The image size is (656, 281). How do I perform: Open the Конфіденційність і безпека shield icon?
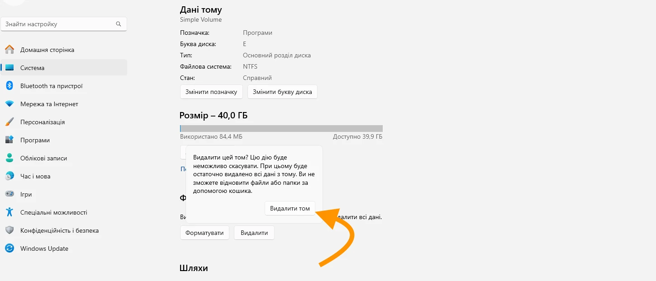[x=10, y=230]
